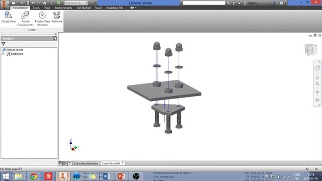322x181 pixels.
Task: Open the Model browser dropdown
Action: 8,38
